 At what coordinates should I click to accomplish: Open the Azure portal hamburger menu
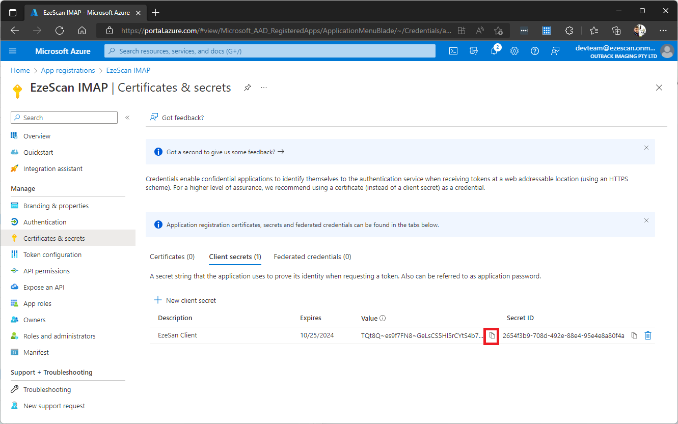pyautogui.click(x=13, y=51)
